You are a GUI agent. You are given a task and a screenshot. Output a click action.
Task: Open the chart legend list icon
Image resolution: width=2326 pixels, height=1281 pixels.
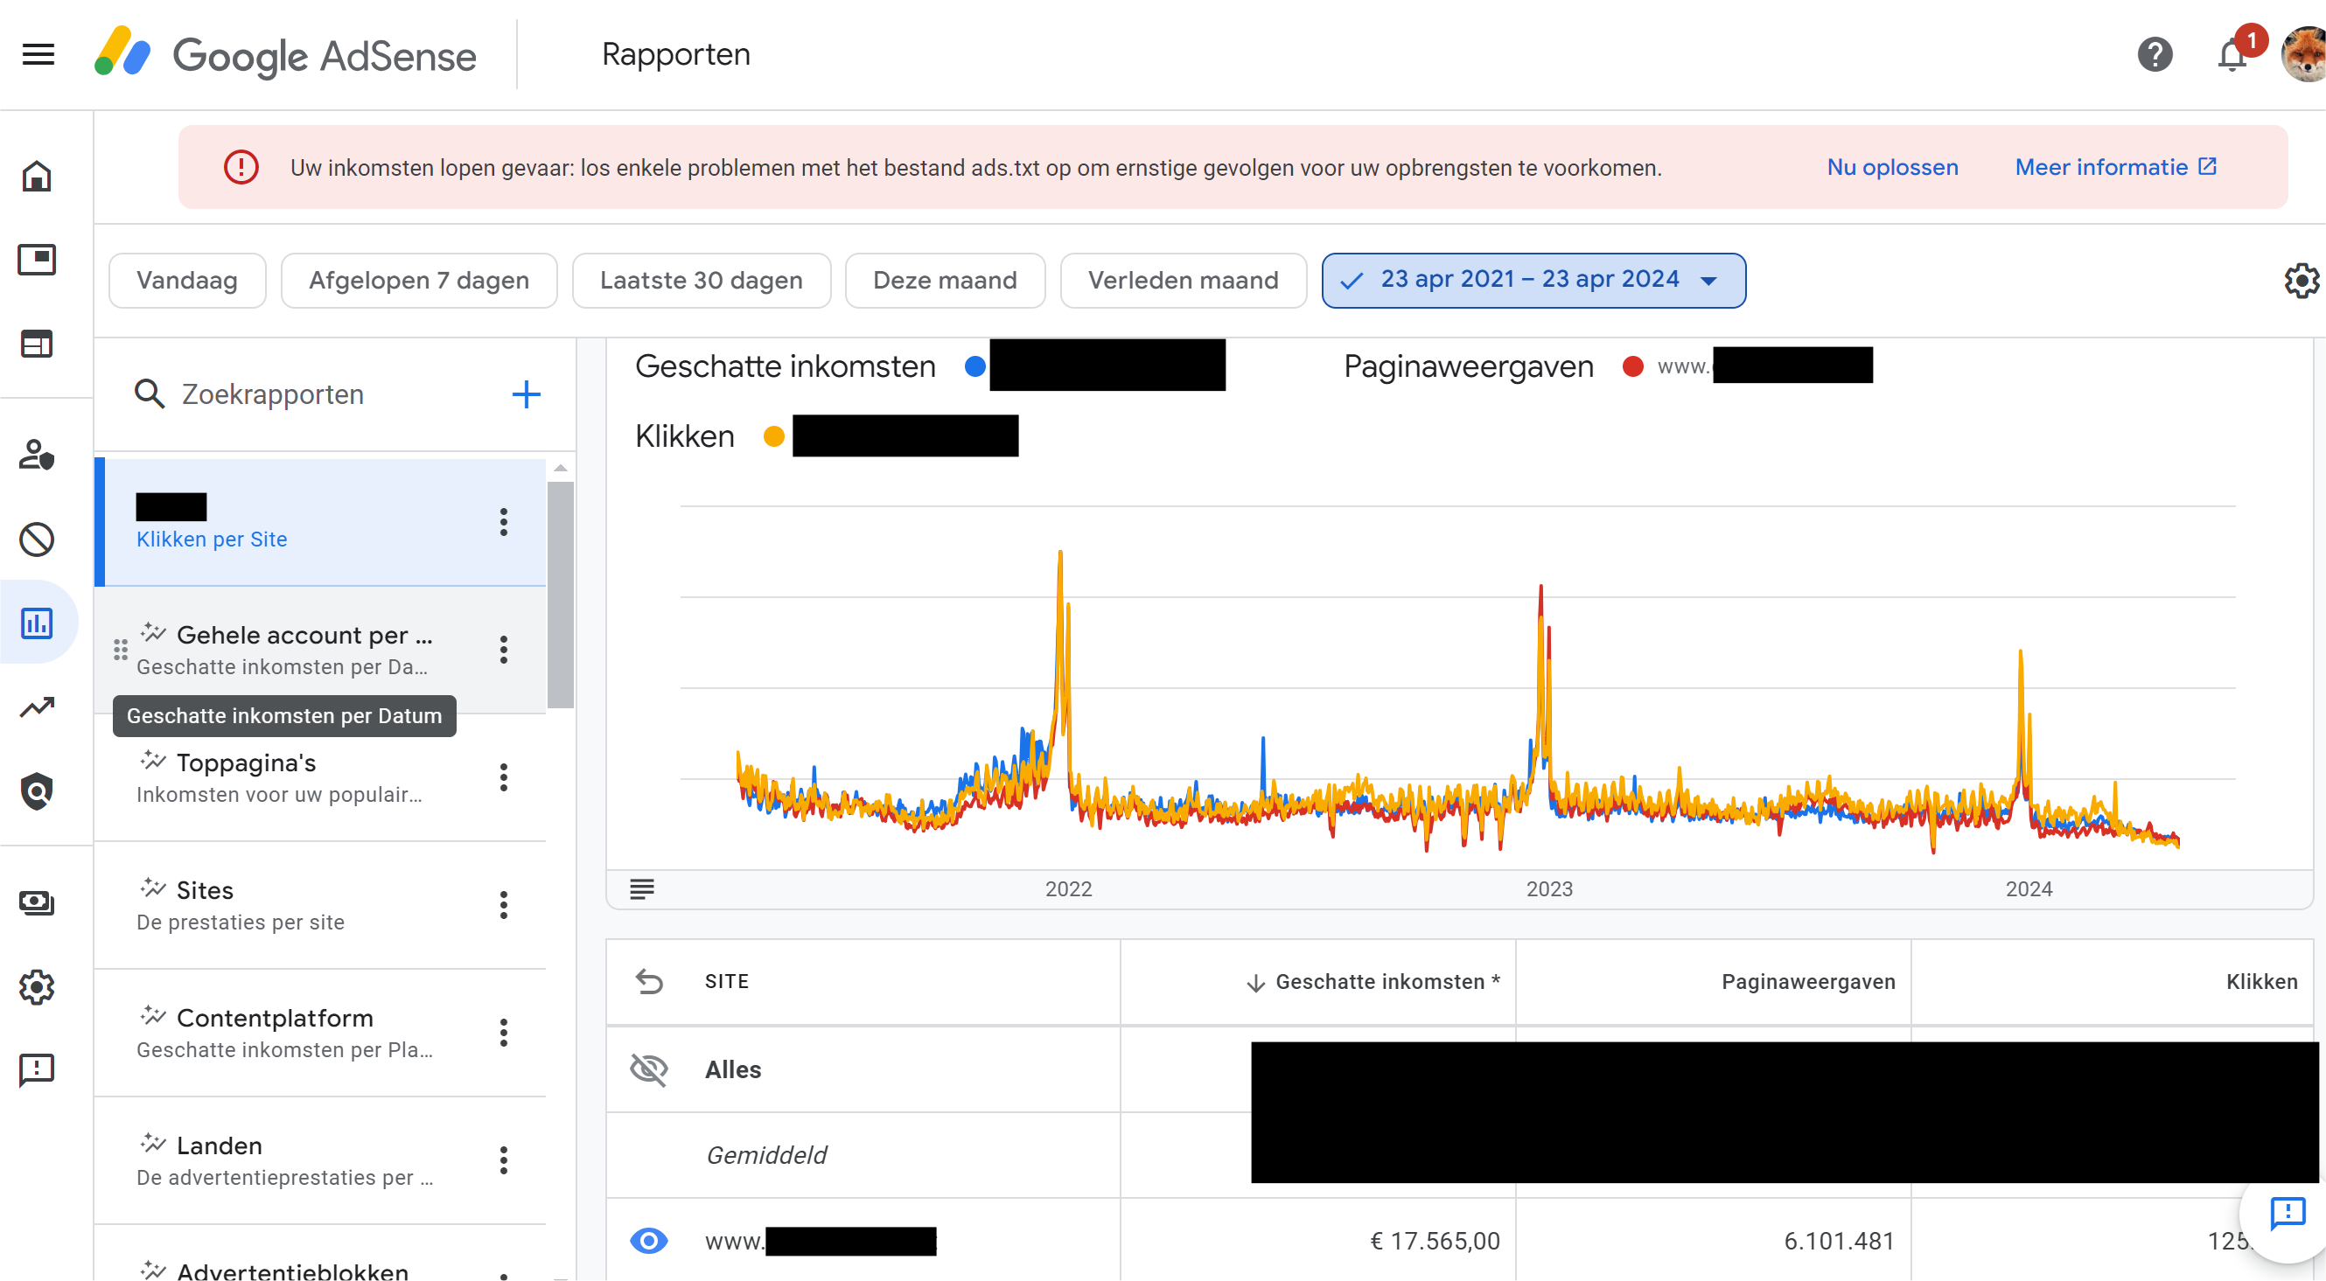642,889
